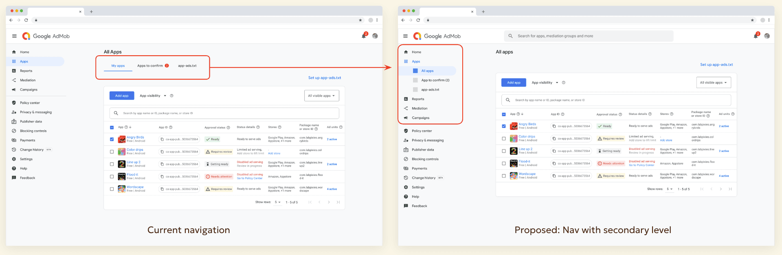Check the Flood-it checkbox in the left window
The image size is (782, 255).
(x=112, y=177)
